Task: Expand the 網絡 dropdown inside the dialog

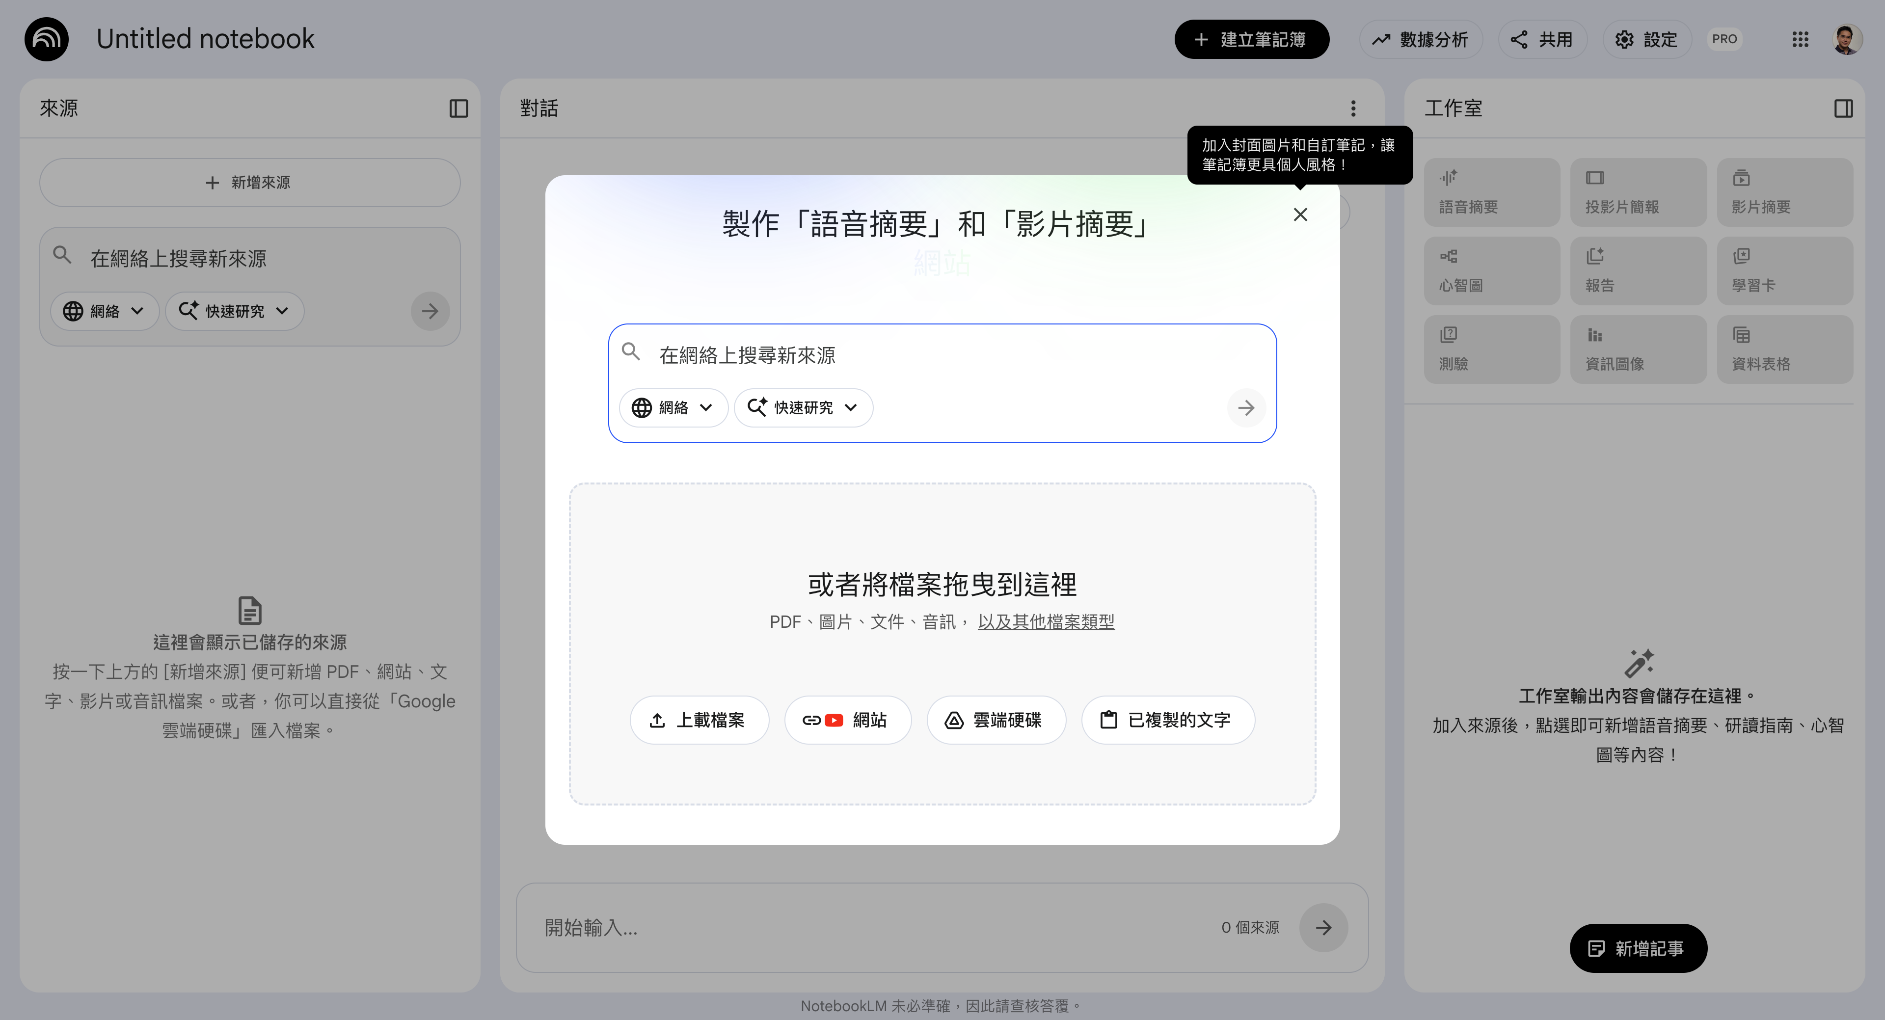Action: coord(673,407)
